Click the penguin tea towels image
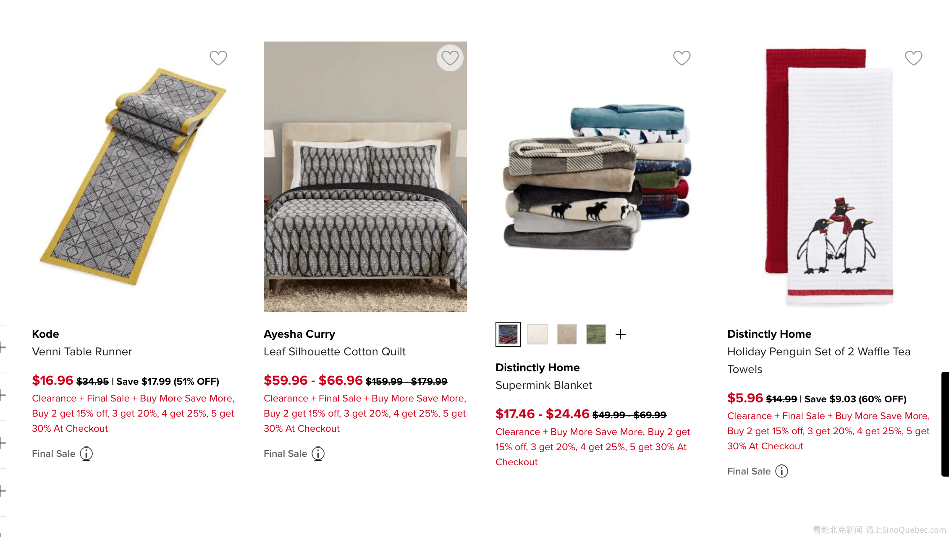 (829, 176)
